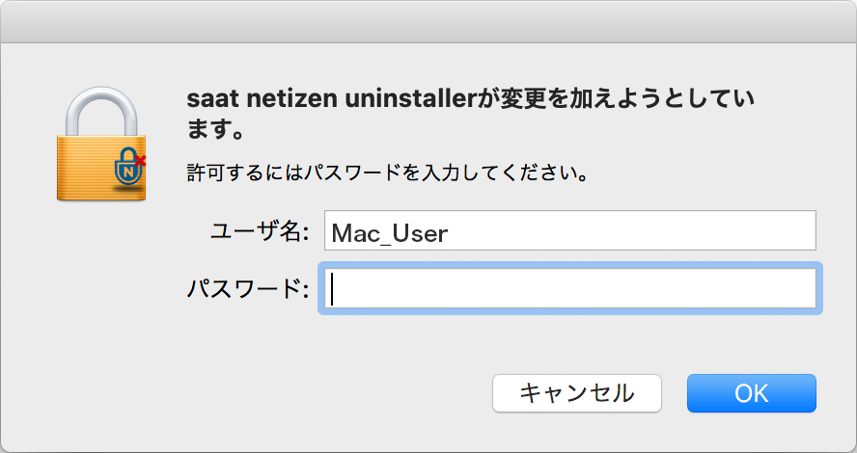The width and height of the screenshot is (857, 453).
Task: Click the silver shackle of the padlock
Action: (x=101, y=112)
